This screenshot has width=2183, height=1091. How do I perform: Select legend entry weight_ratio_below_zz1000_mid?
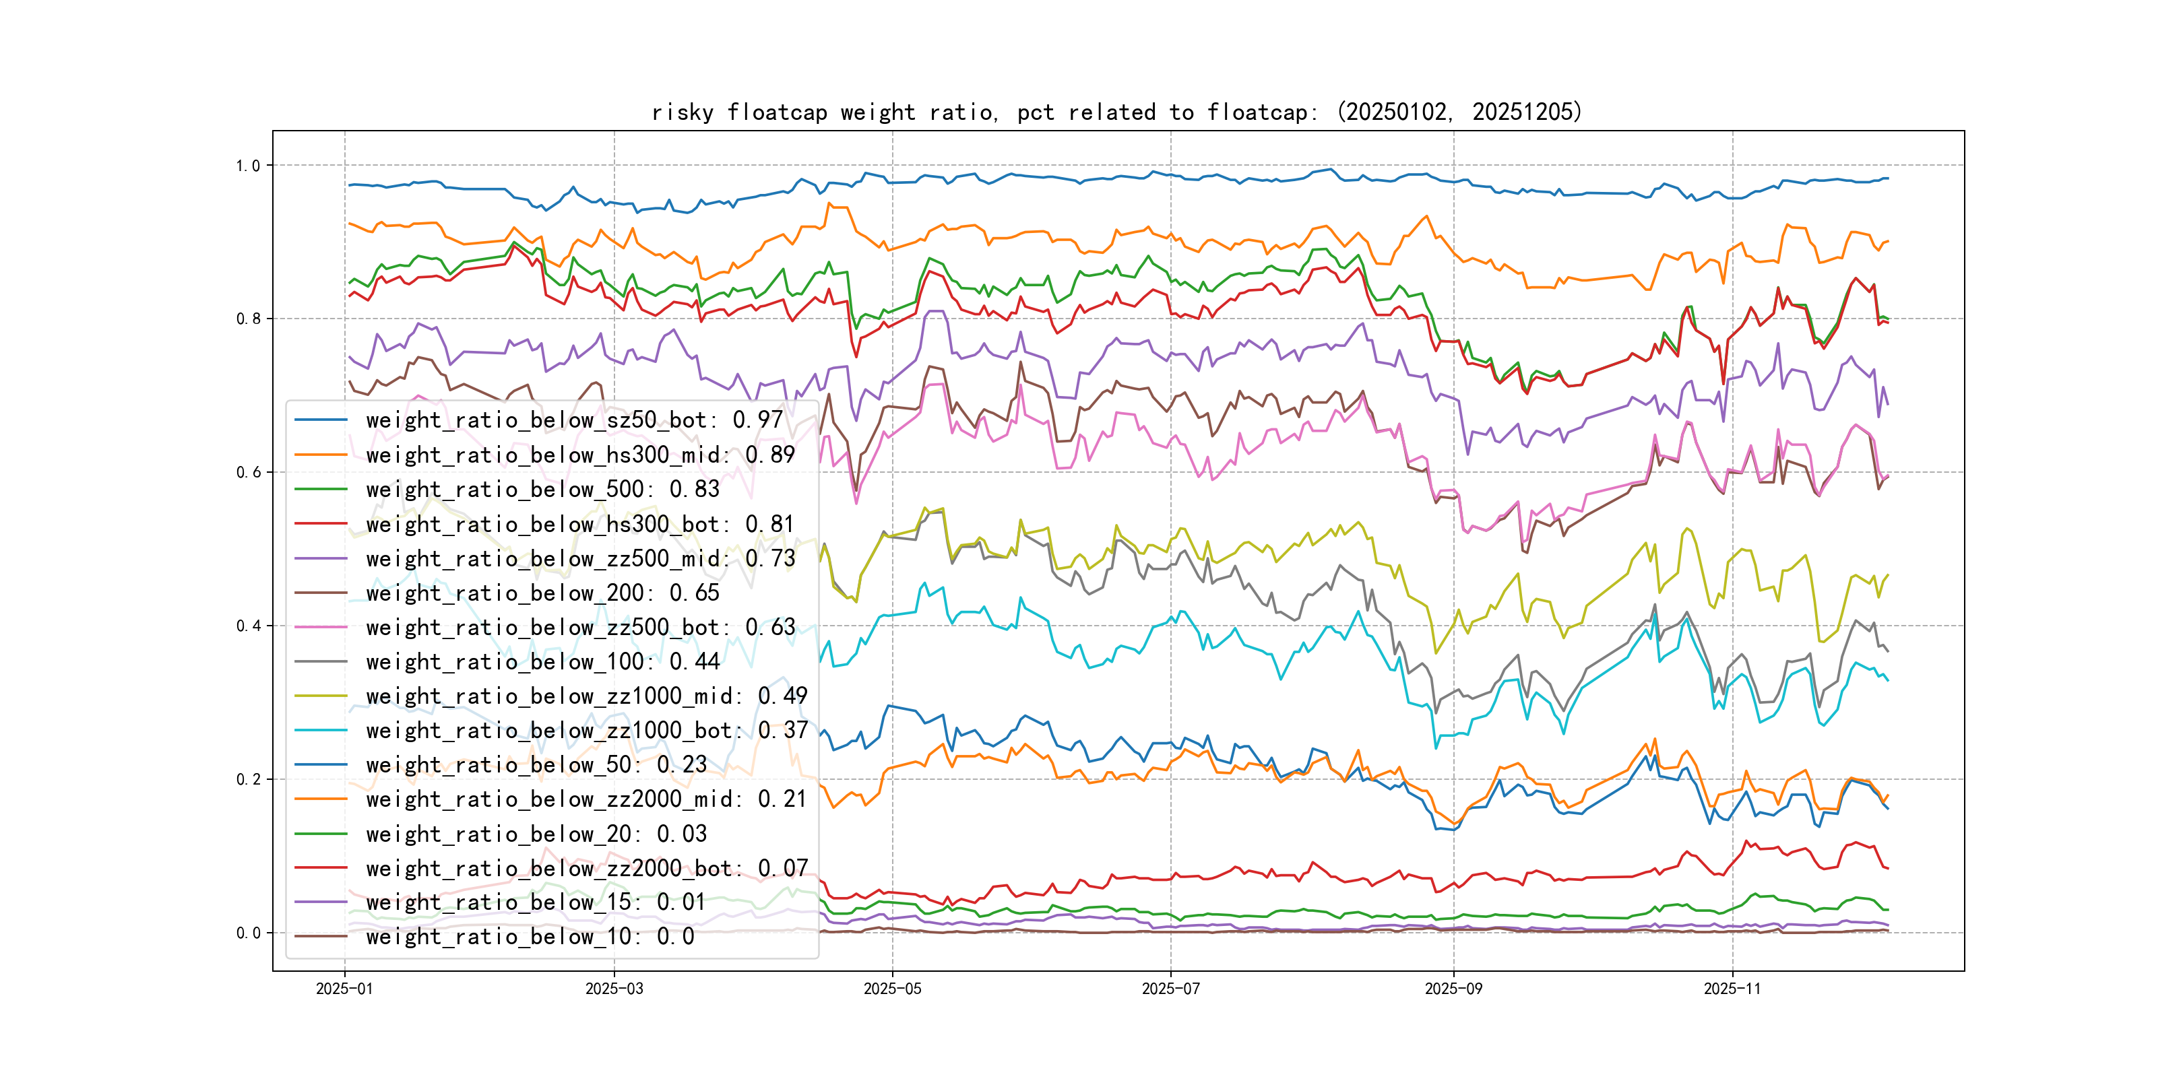point(586,696)
